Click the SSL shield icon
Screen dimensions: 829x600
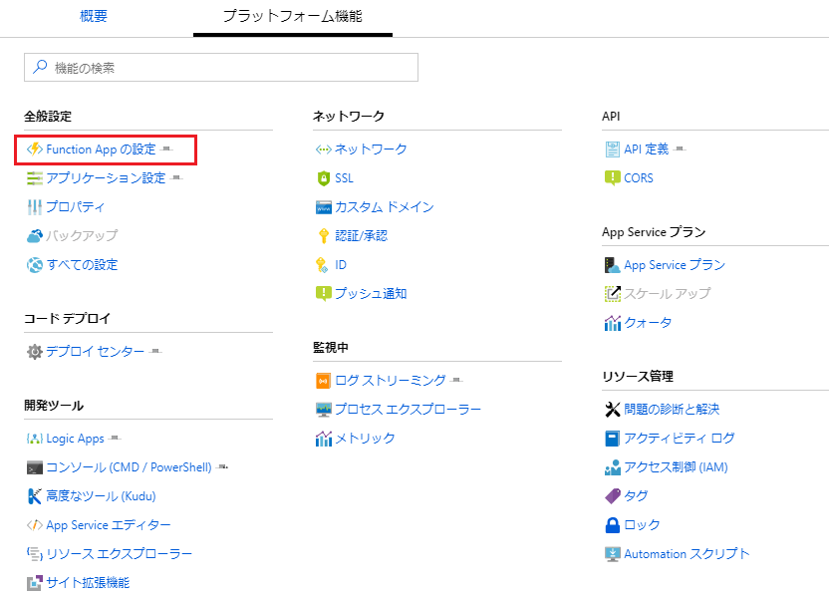tap(324, 178)
